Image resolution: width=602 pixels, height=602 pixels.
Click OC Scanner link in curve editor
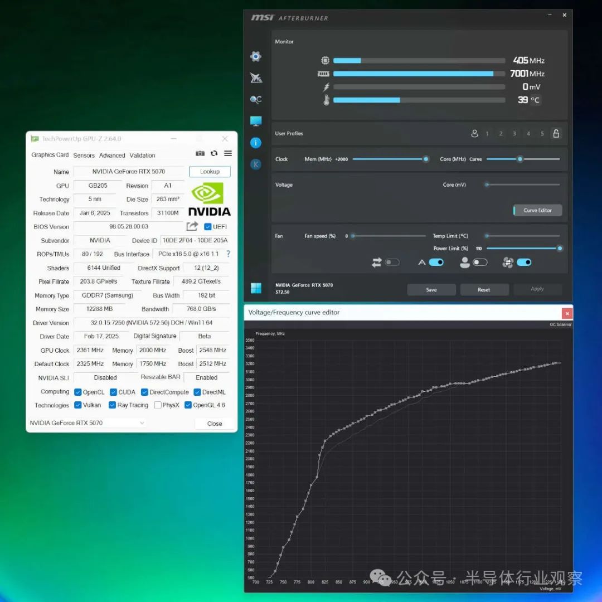[x=561, y=324]
